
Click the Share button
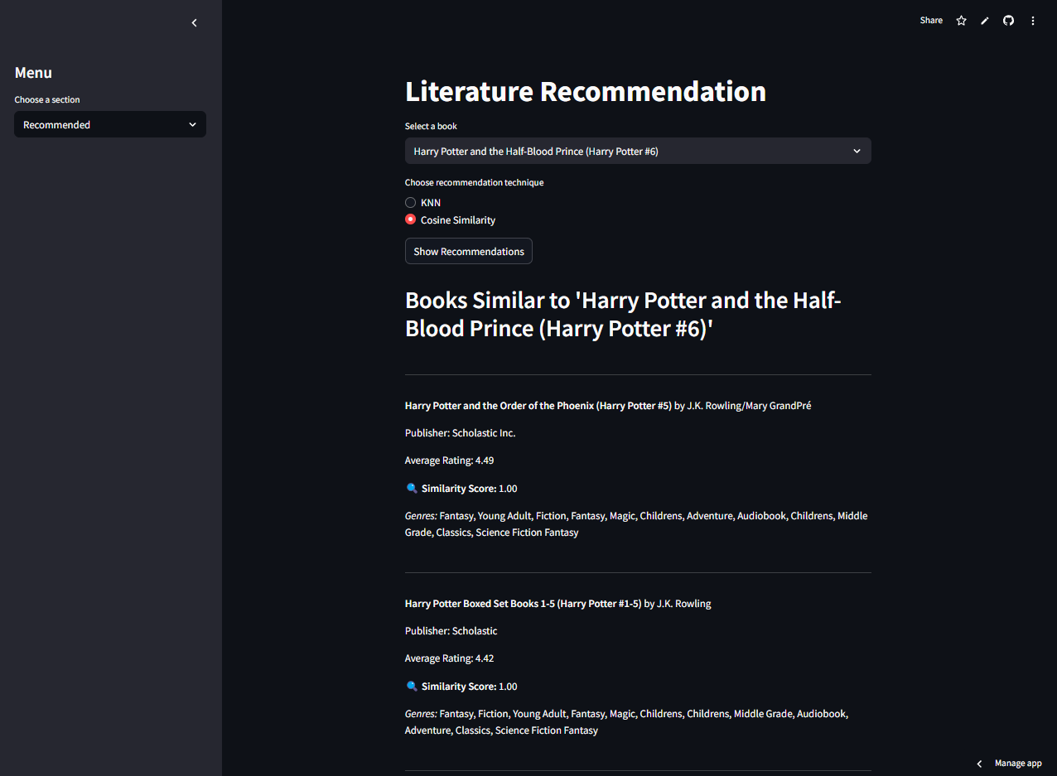tap(931, 21)
